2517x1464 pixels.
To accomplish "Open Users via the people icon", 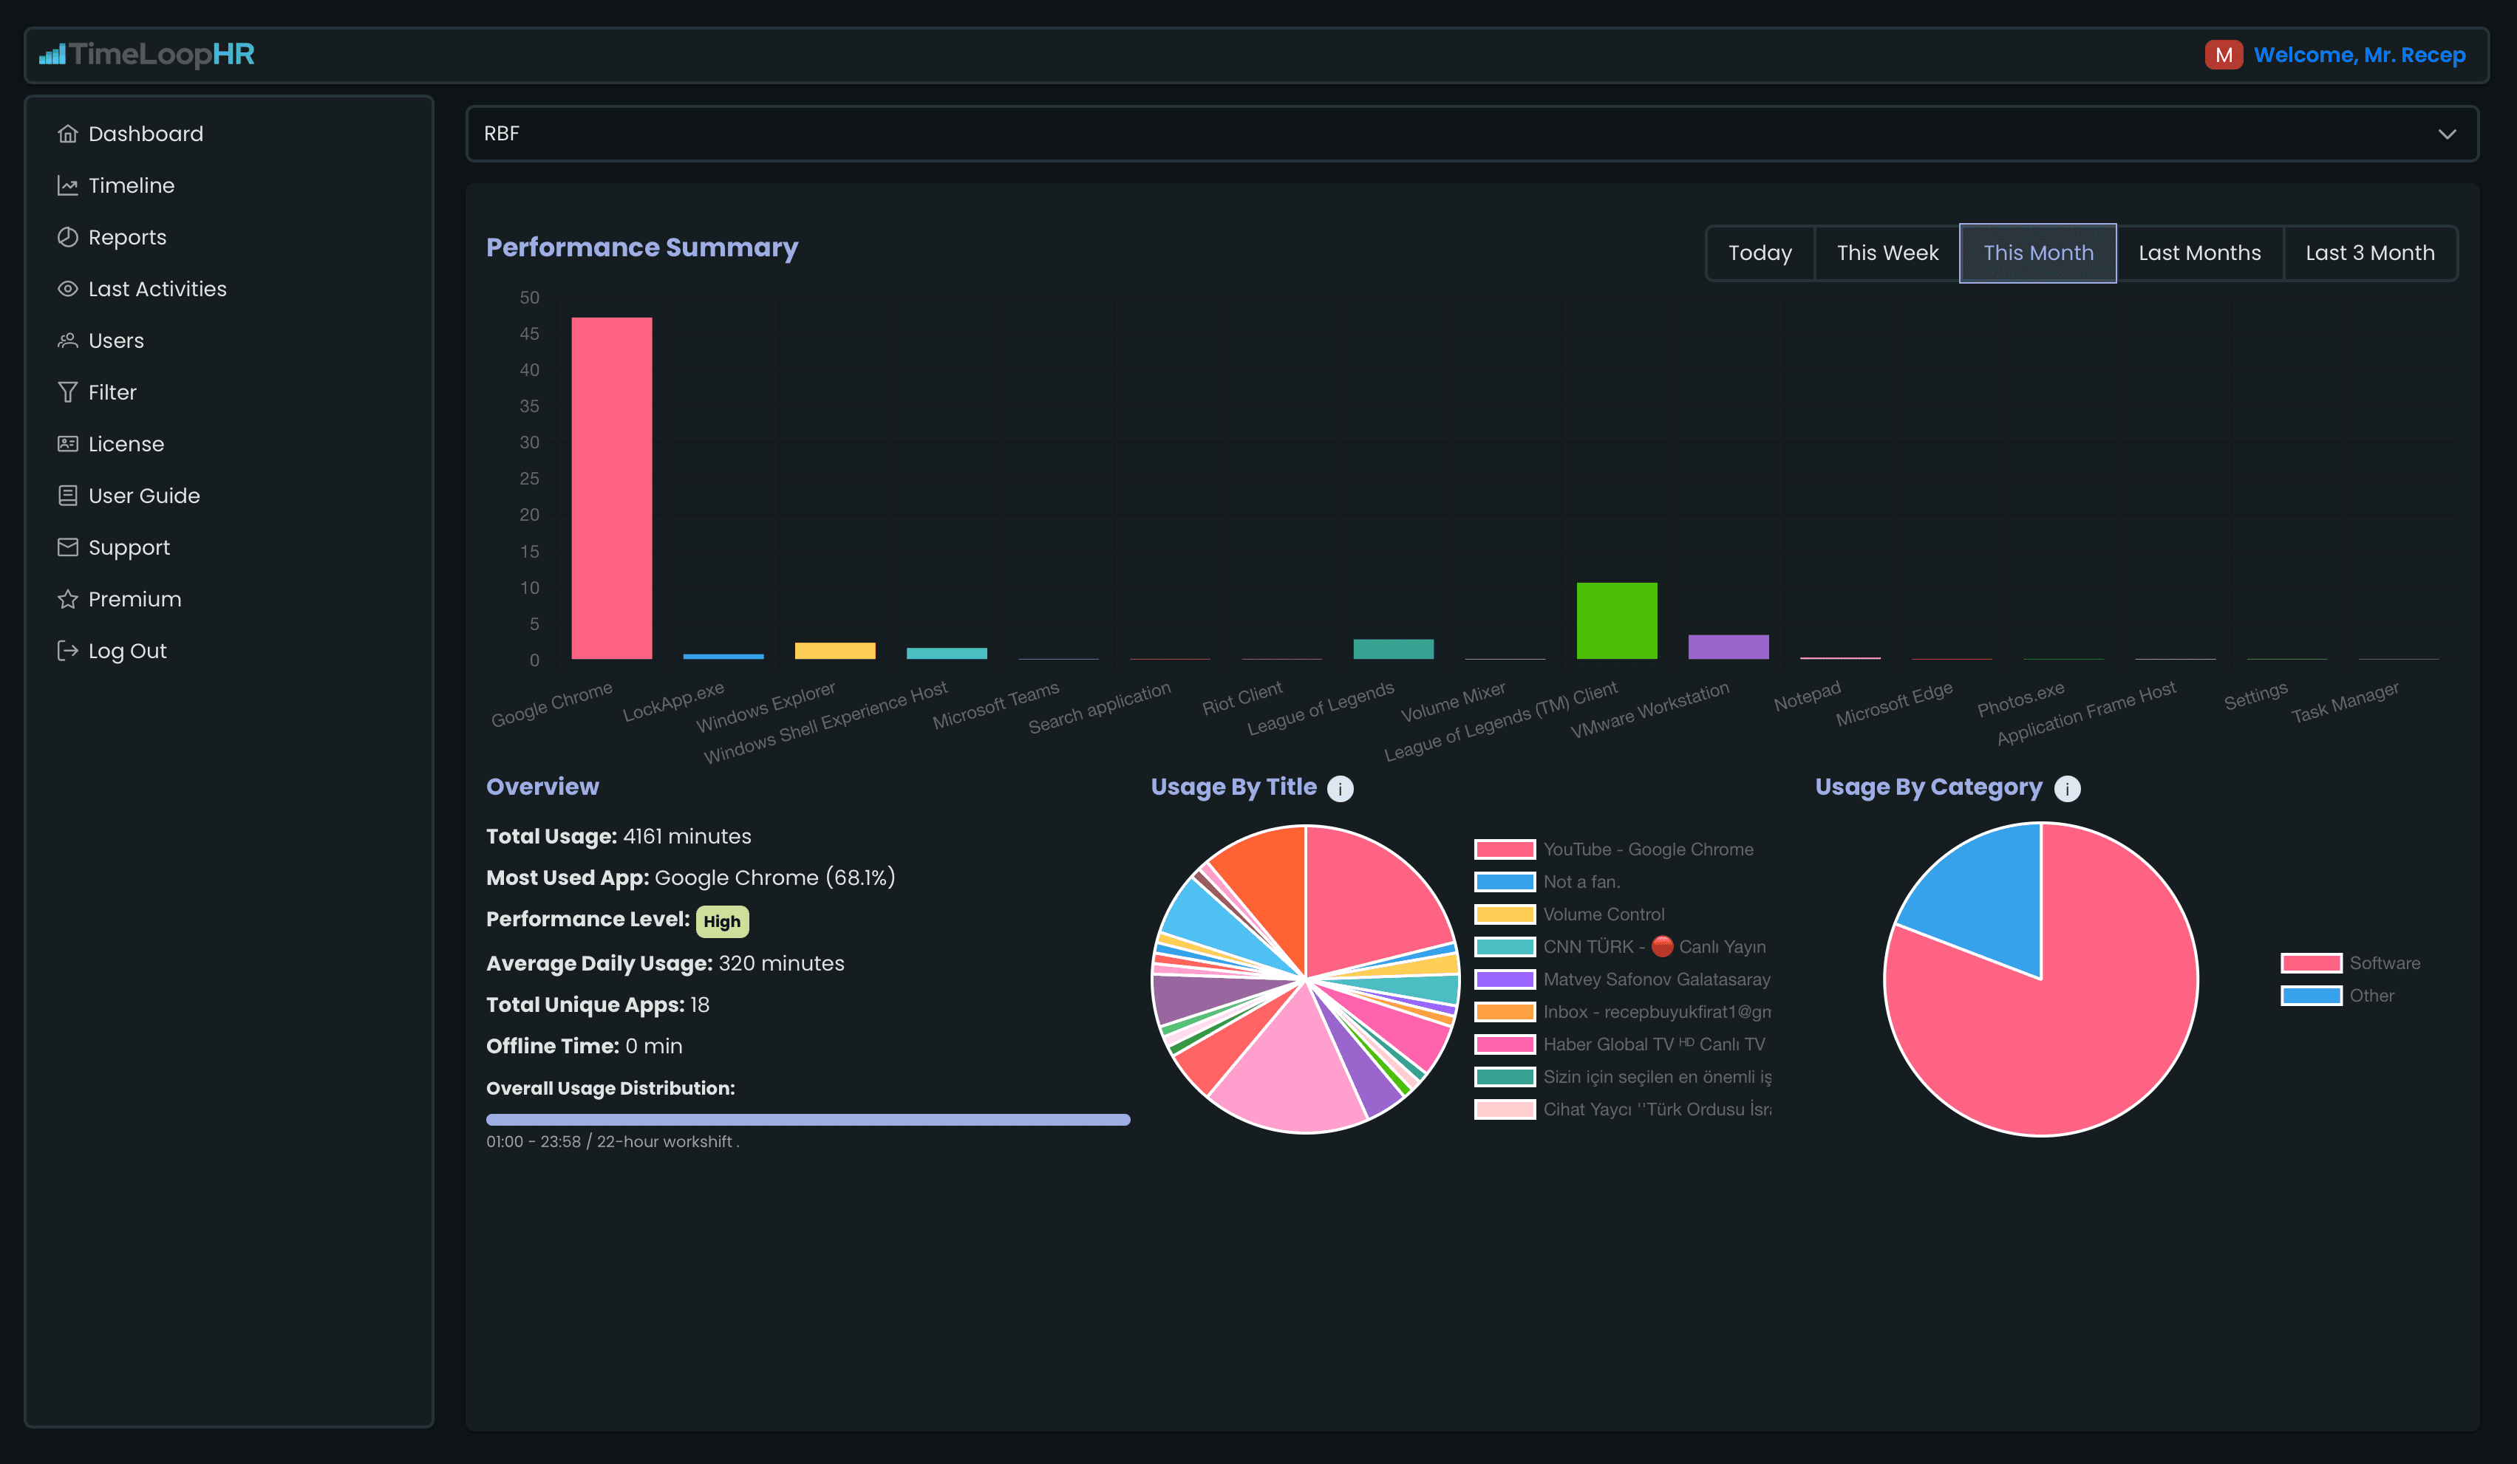I will tap(67, 340).
